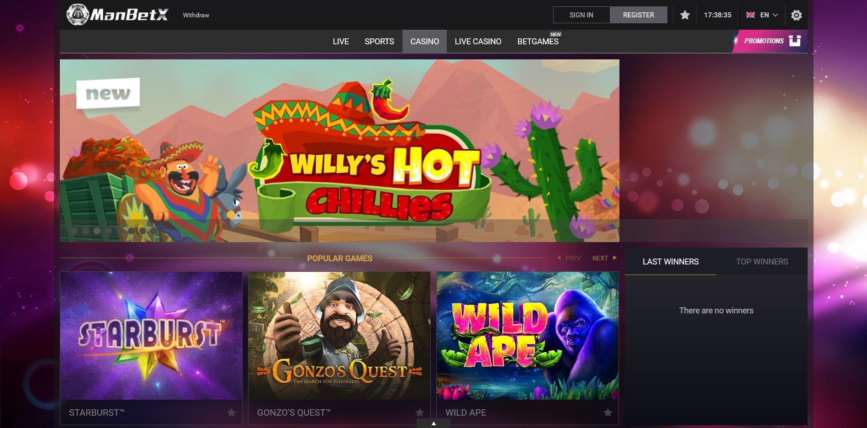Click the UK flag language icon
The width and height of the screenshot is (867, 428).
(x=750, y=15)
